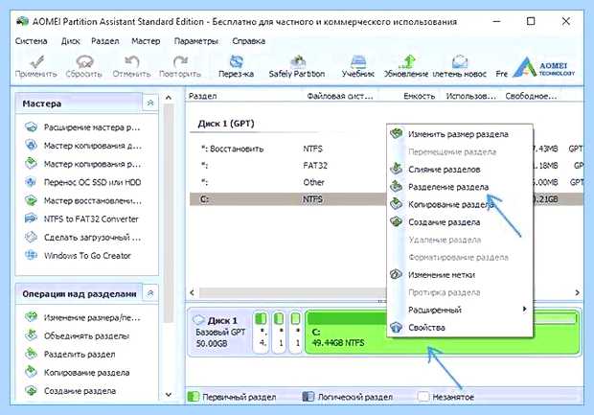Screen dimensions: 594x415
Task: Choose Свойства in context menu
Action: (460, 327)
